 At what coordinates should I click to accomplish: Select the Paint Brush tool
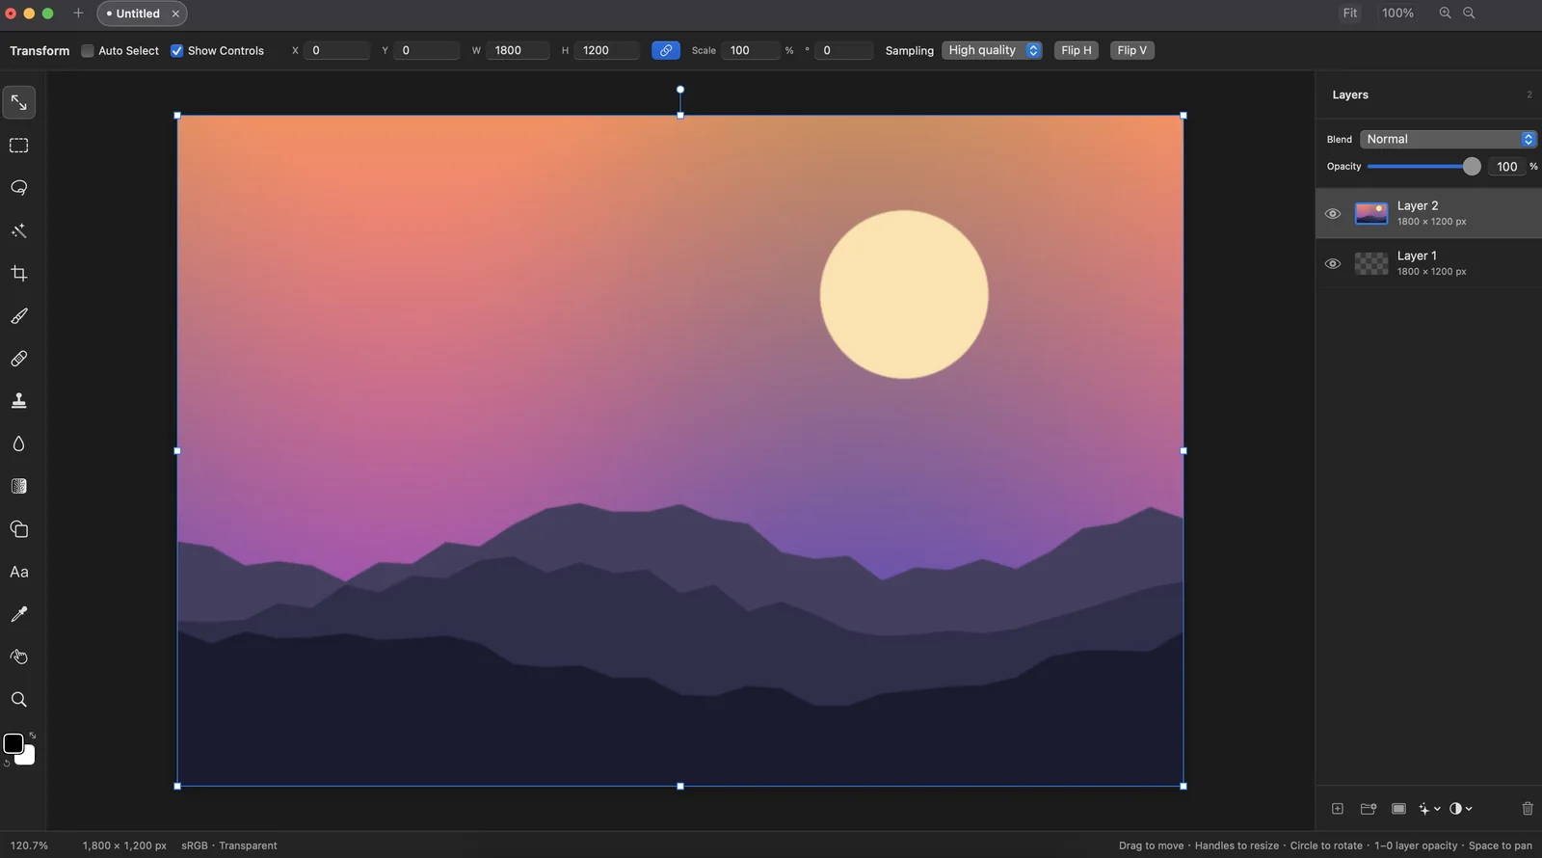tap(19, 316)
